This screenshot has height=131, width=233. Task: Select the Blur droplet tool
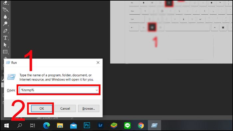click(5, 17)
